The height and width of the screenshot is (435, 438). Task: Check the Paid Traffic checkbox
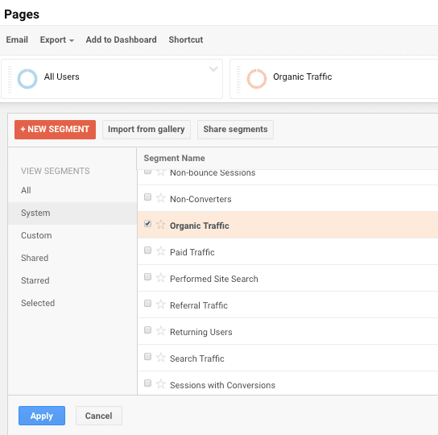(x=148, y=251)
